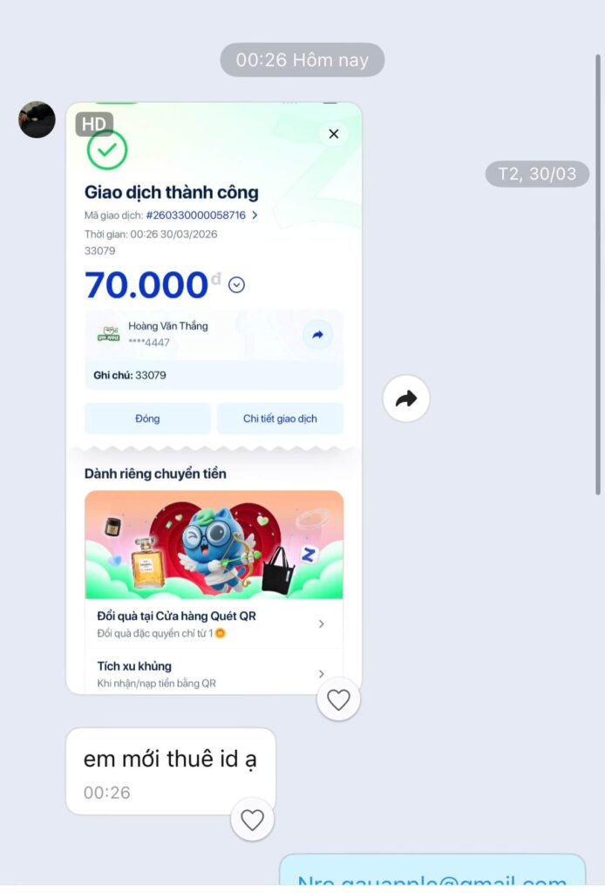Open "Tích xu khủng" row chevron

pyautogui.click(x=322, y=674)
